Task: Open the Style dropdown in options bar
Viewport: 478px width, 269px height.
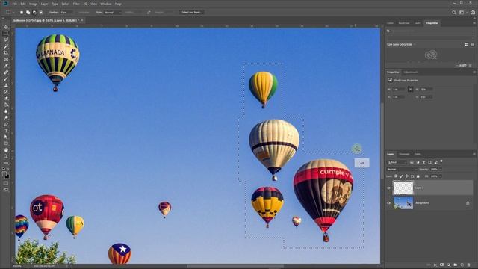Action: point(113,13)
